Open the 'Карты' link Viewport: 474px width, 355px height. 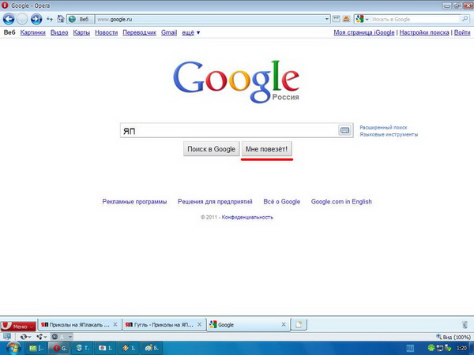[x=81, y=32]
